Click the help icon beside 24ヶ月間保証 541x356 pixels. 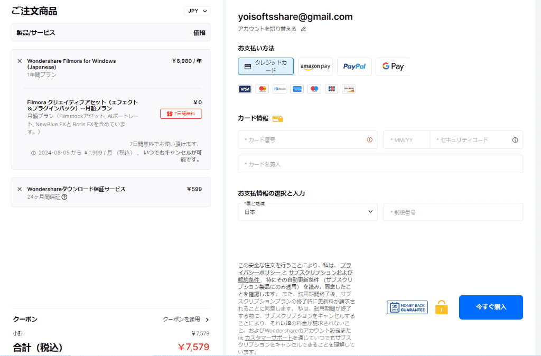click(64, 197)
